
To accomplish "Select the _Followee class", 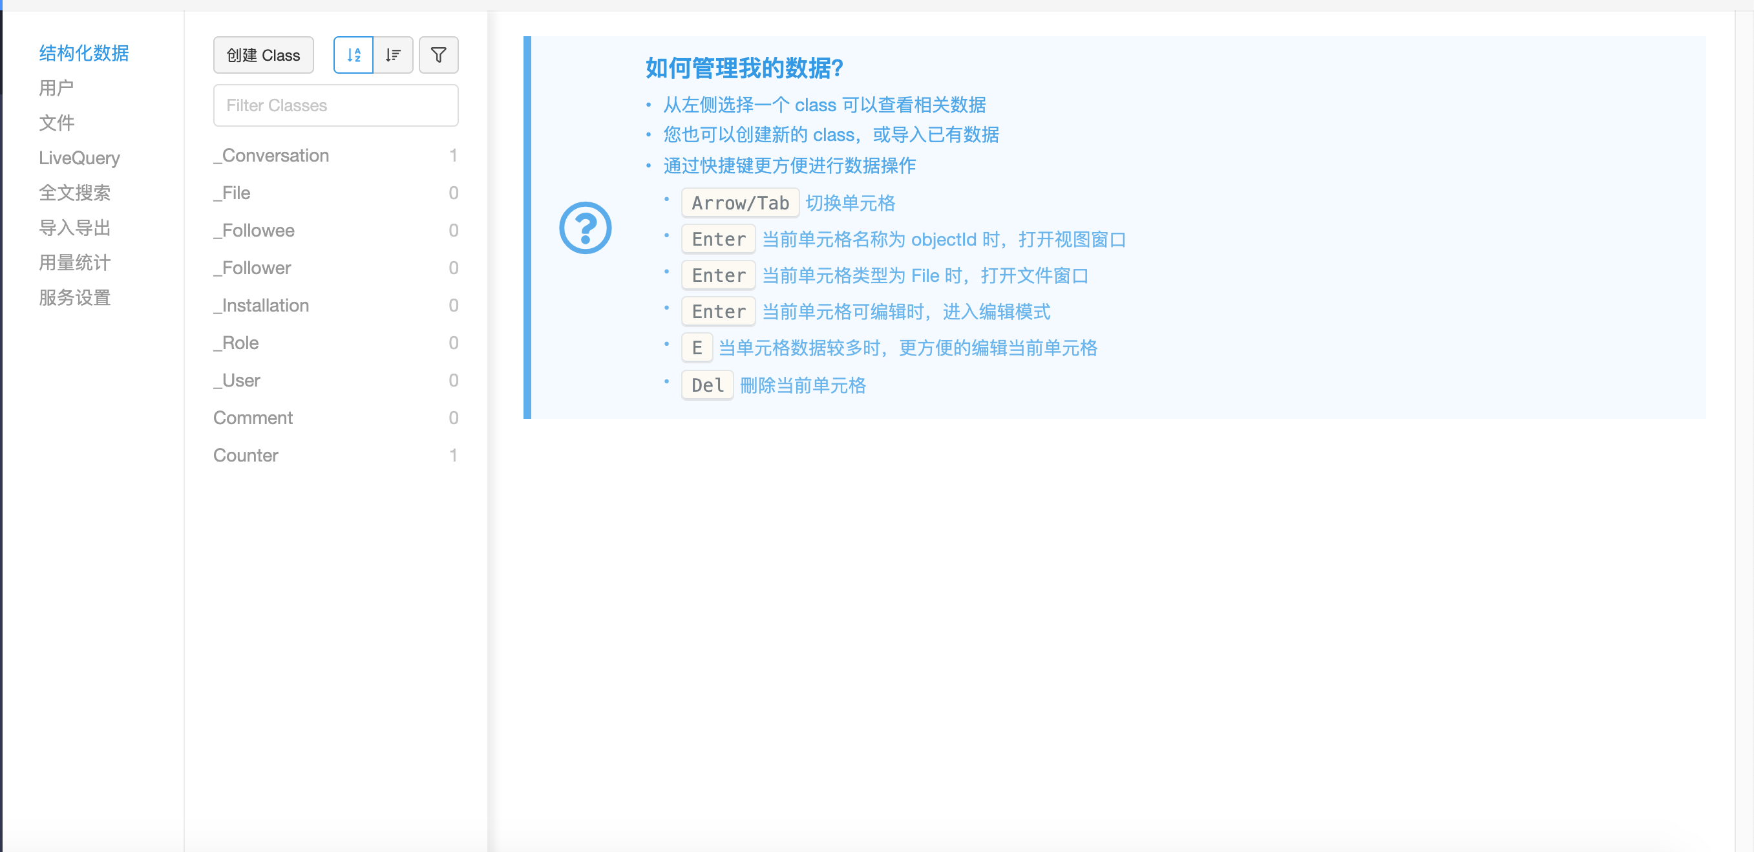I will pos(254,230).
